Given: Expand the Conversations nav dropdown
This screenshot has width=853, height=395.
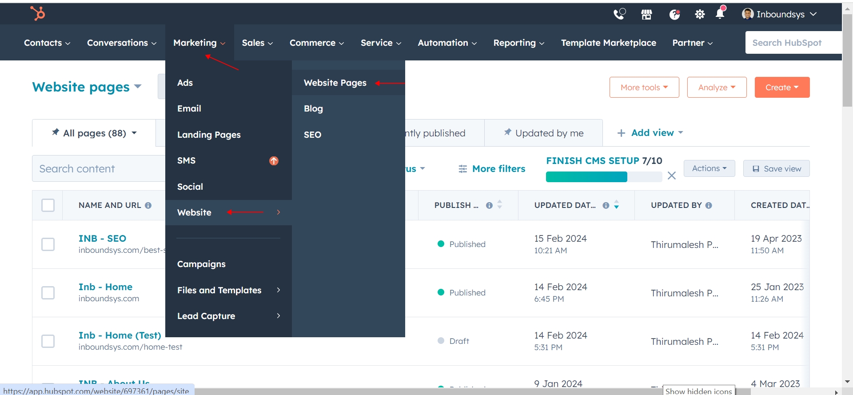Looking at the screenshot, I should [122, 43].
